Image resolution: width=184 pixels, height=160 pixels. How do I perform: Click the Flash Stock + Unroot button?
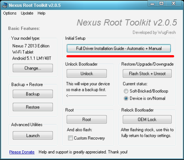click(147, 73)
